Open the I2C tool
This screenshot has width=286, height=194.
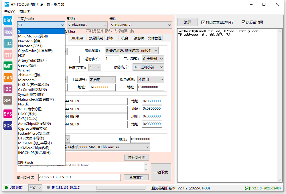[x=8, y=89]
